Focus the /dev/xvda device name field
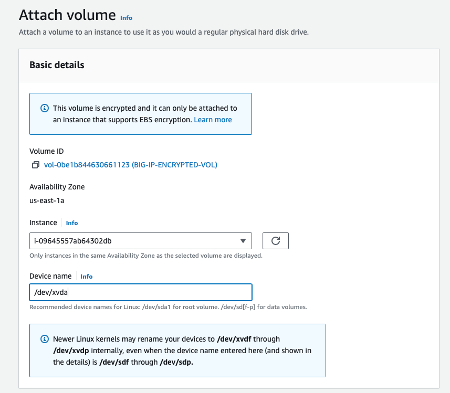Viewport: 450px width, 393px height. [x=140, y=292]
